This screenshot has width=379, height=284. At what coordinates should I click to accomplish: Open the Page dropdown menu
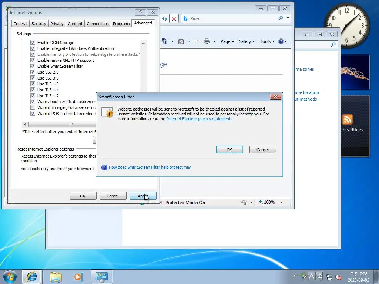227,41
